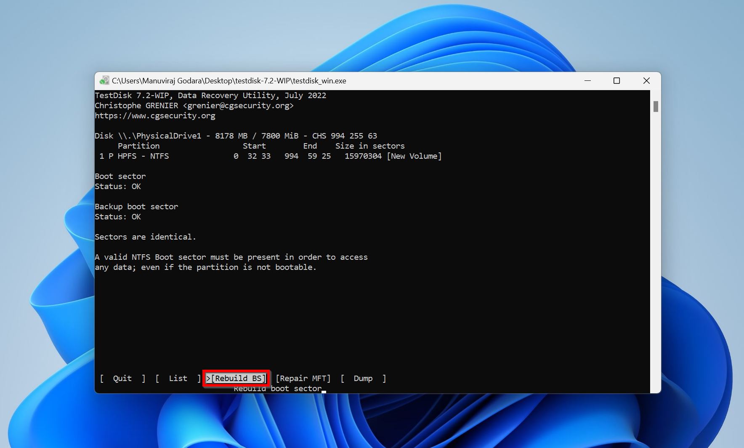
Task: Click the console vertical scrollbar thumb
Action: 655,107
